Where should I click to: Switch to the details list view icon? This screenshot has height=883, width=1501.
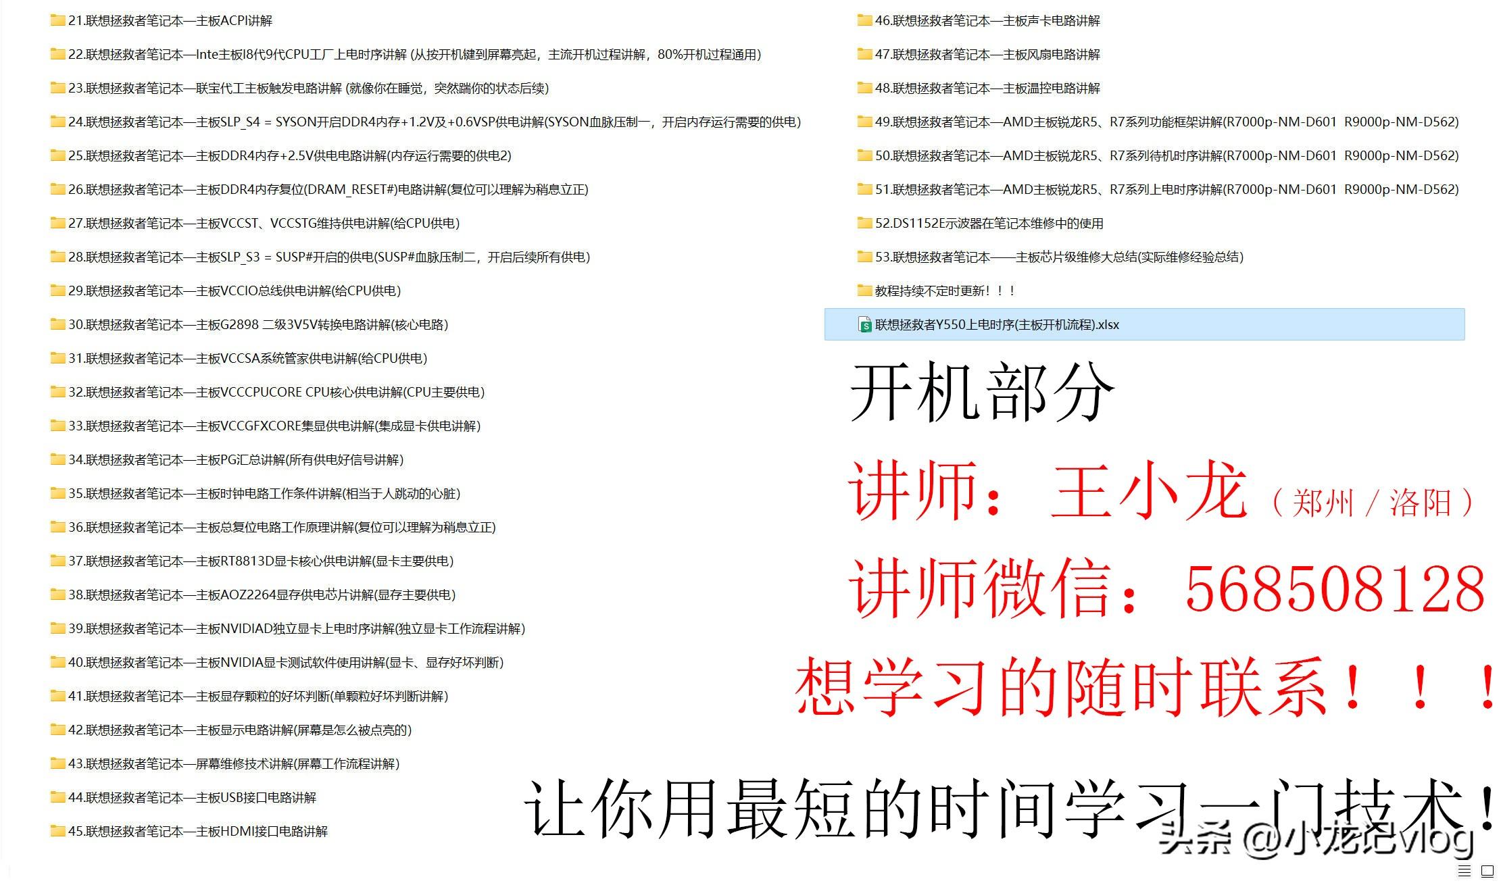click(1465, 871)
